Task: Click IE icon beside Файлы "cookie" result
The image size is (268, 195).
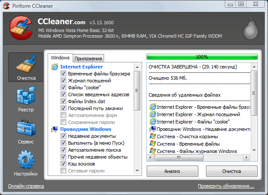Action: click(153, 122)
